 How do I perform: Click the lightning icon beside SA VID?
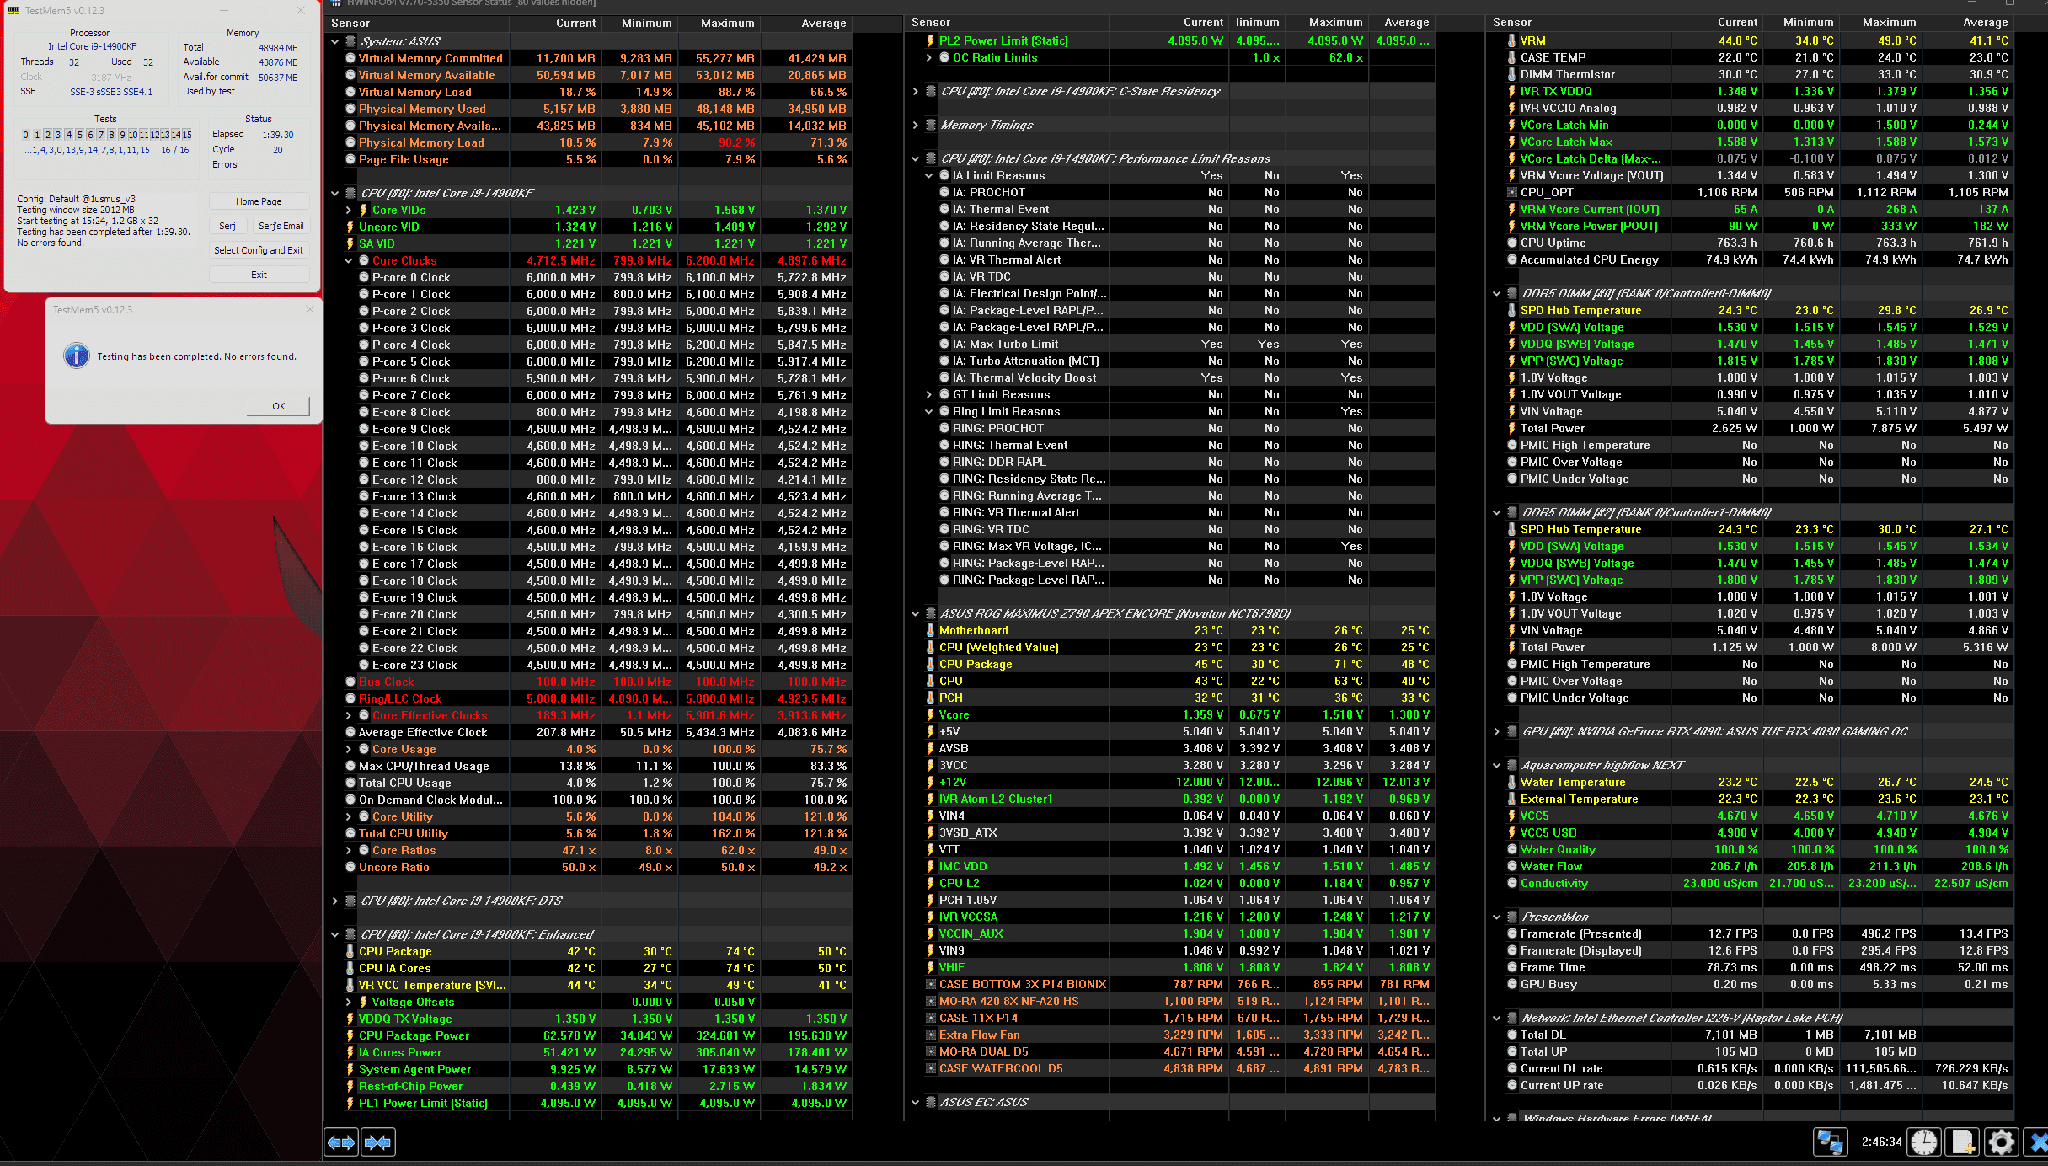pos(350,243)
